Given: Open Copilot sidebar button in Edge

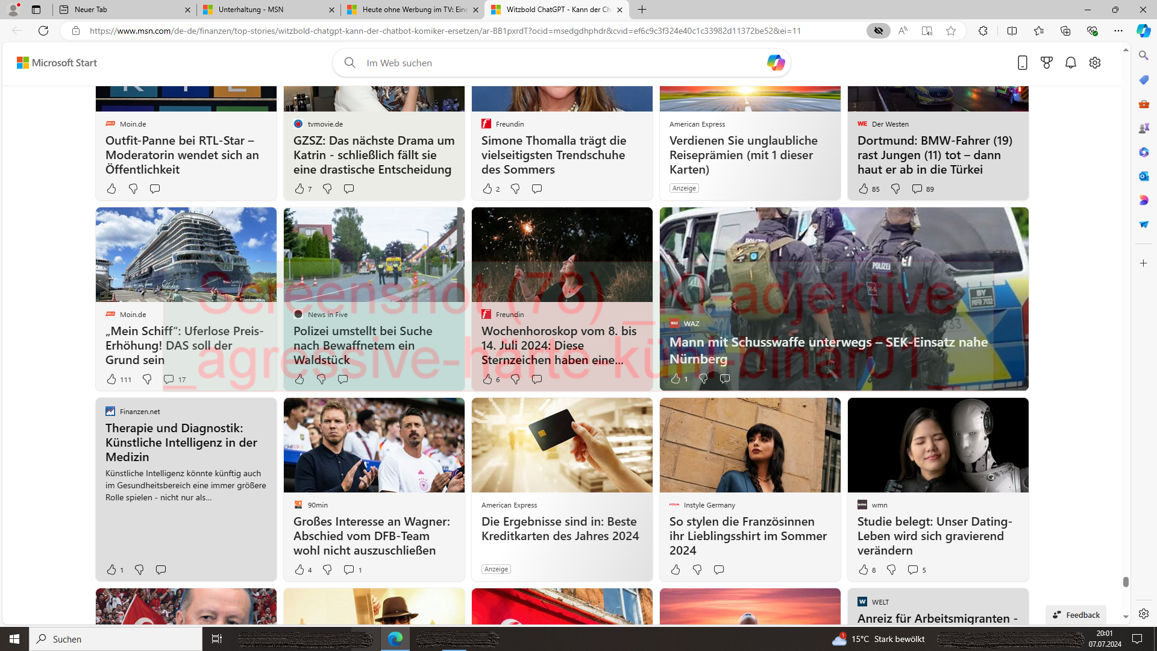Looking at the screenshot, I should 1143,31.
